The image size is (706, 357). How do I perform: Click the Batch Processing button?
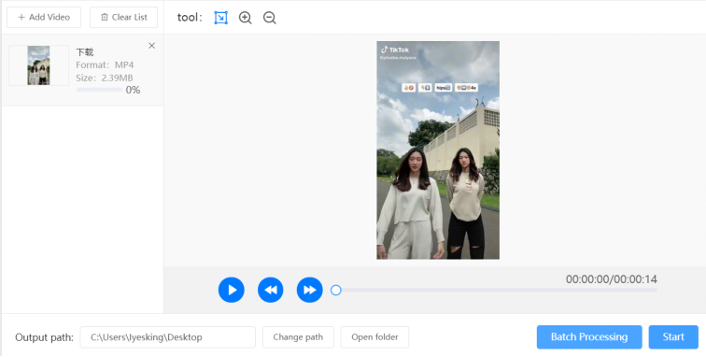click(x=589, y=337)
